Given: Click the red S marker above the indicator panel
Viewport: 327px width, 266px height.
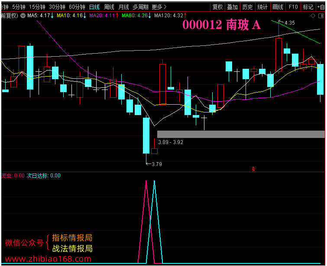Looking at the screenshot, I should pos(253,169).
